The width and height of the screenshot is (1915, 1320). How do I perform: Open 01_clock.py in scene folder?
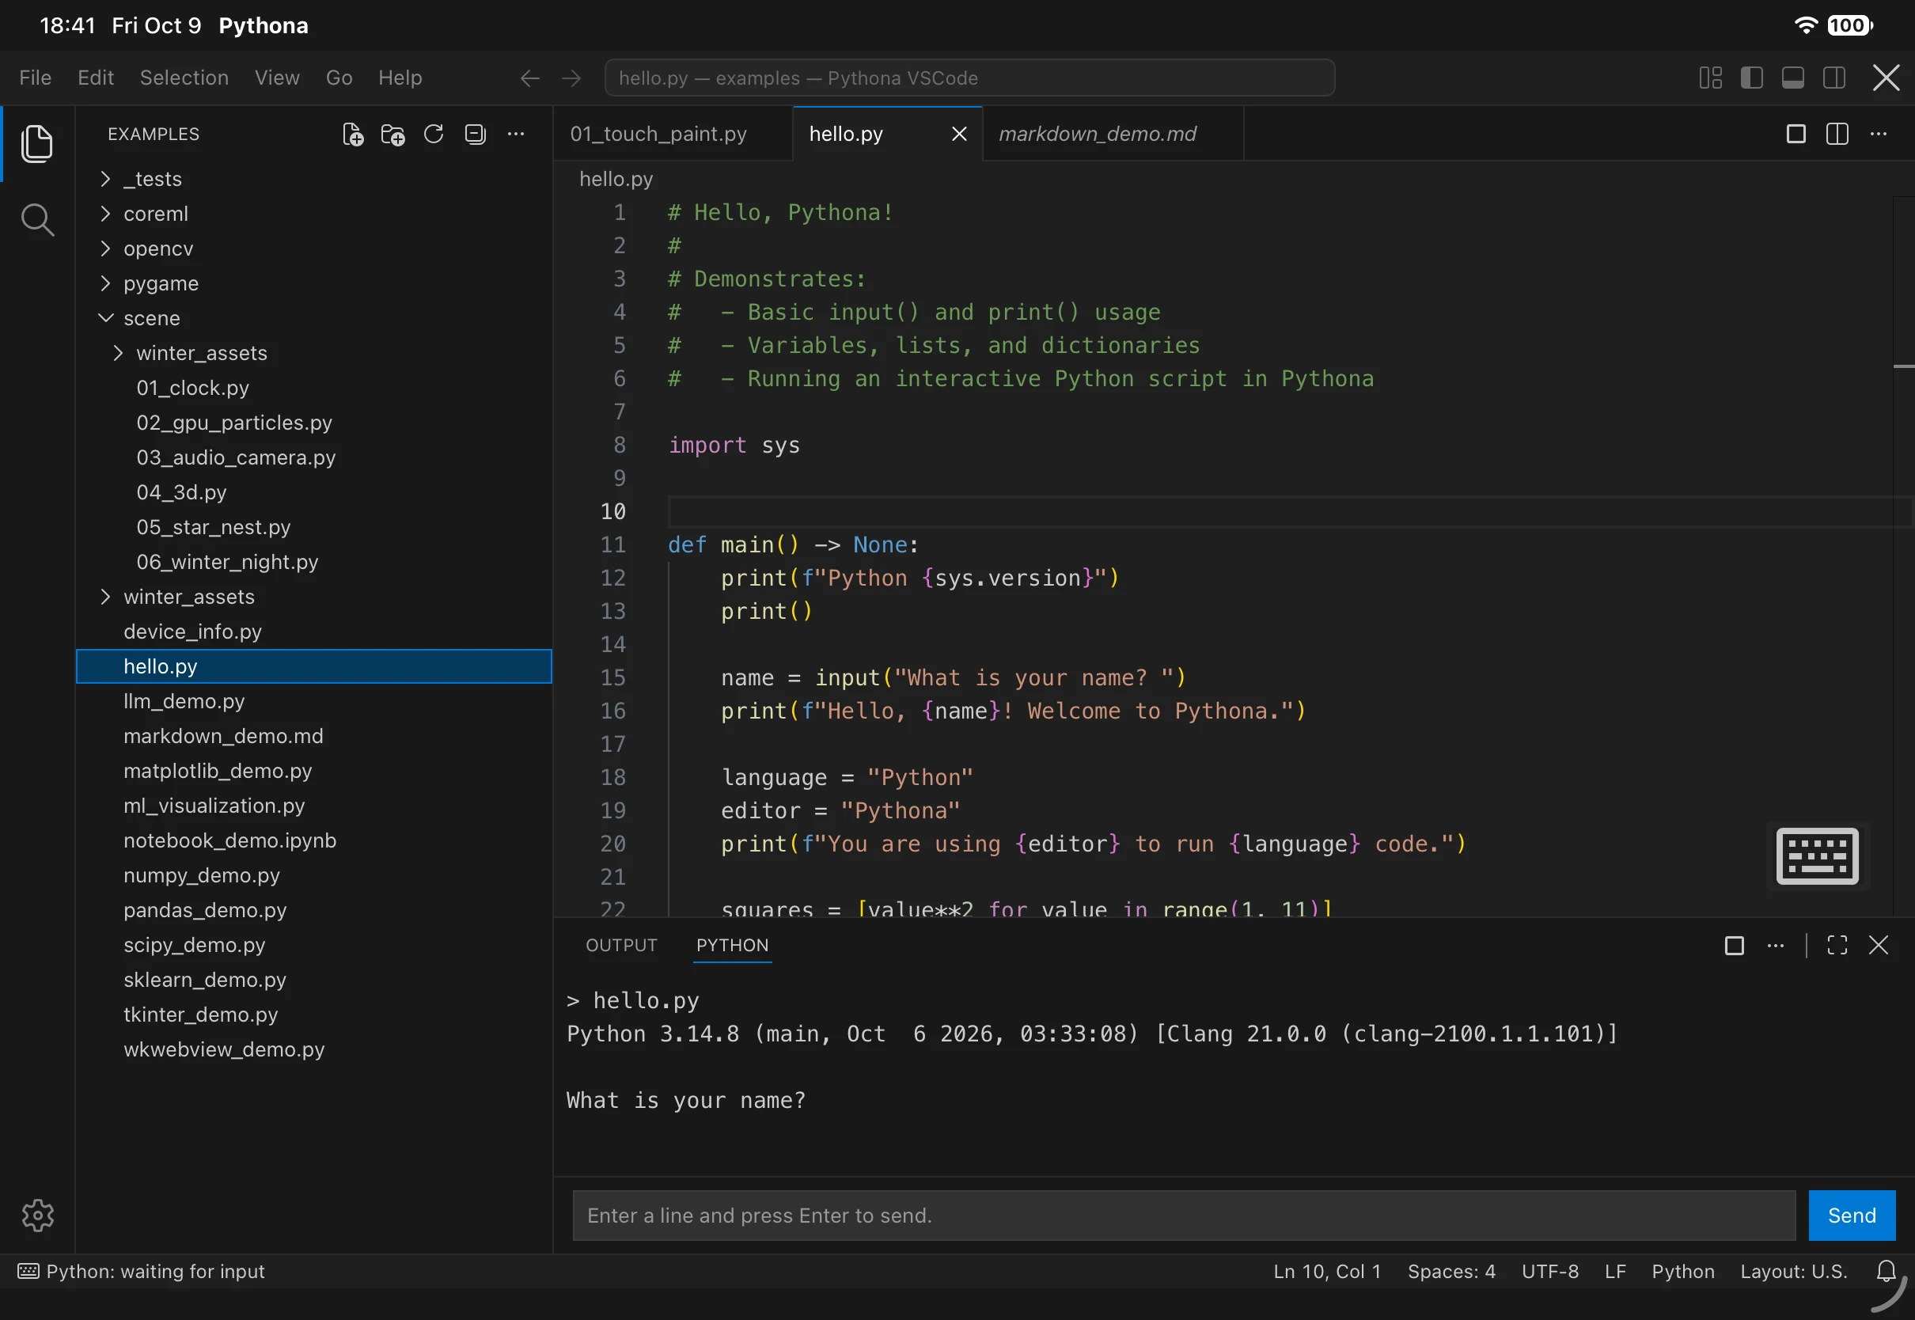(314, 388)
